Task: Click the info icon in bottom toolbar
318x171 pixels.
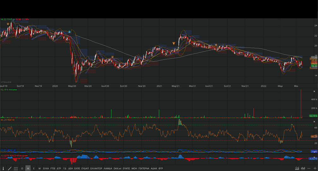Action: click(x=3, y=168)
